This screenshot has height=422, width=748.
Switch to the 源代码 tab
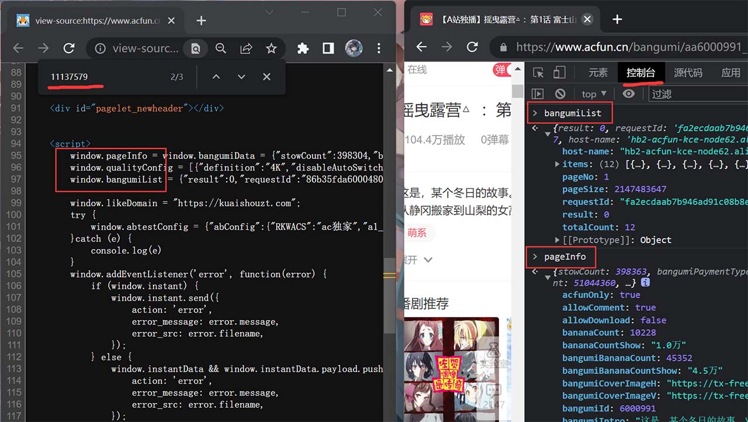[x=688, y=72]
